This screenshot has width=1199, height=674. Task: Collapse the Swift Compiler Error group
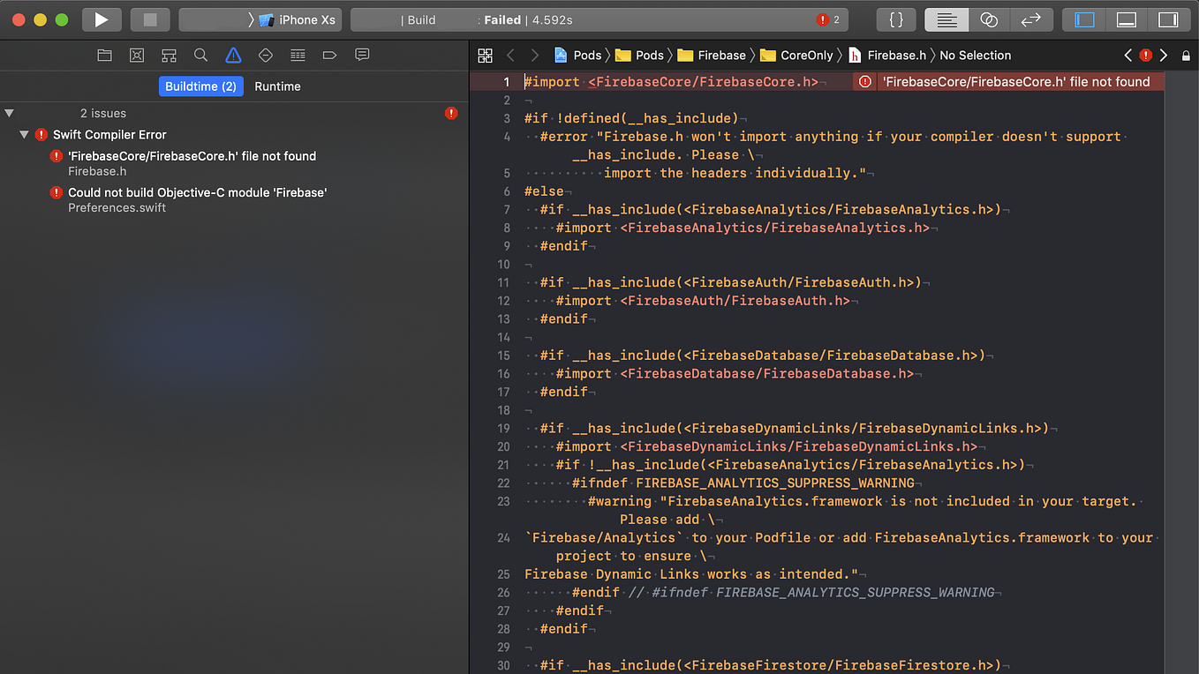(x=24, y=134)
